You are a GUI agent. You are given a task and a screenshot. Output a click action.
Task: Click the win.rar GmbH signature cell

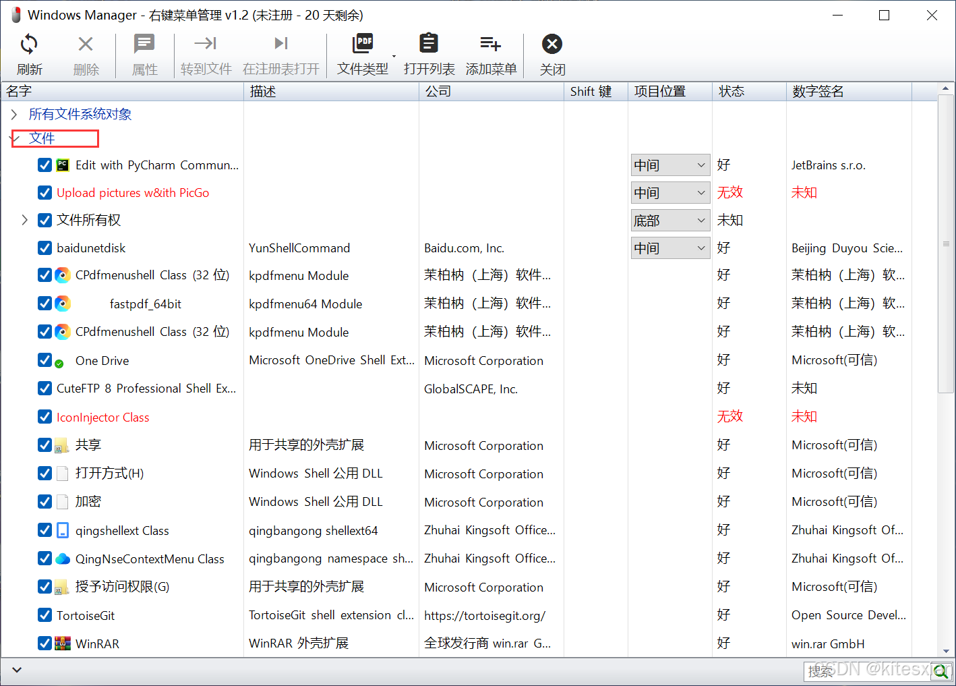tap(828, 644)
